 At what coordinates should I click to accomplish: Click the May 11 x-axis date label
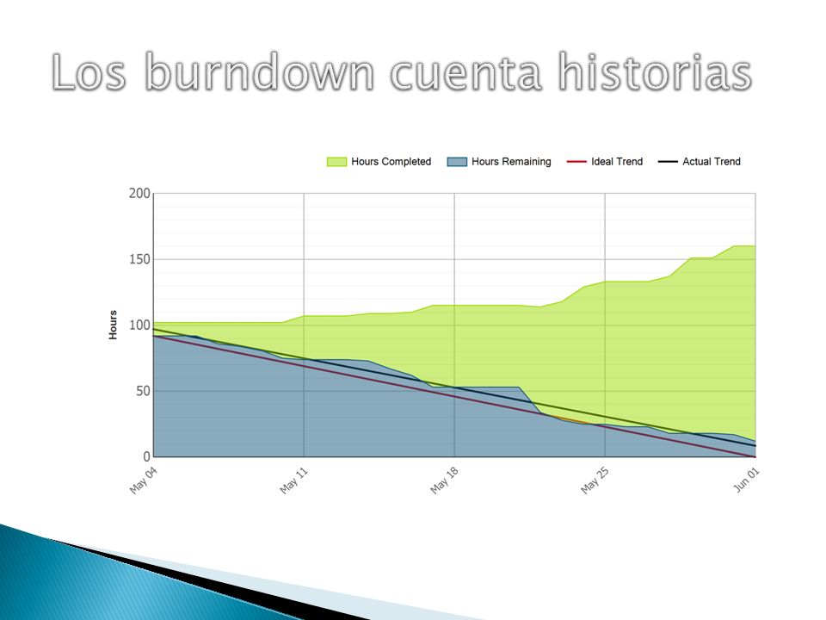293,480
